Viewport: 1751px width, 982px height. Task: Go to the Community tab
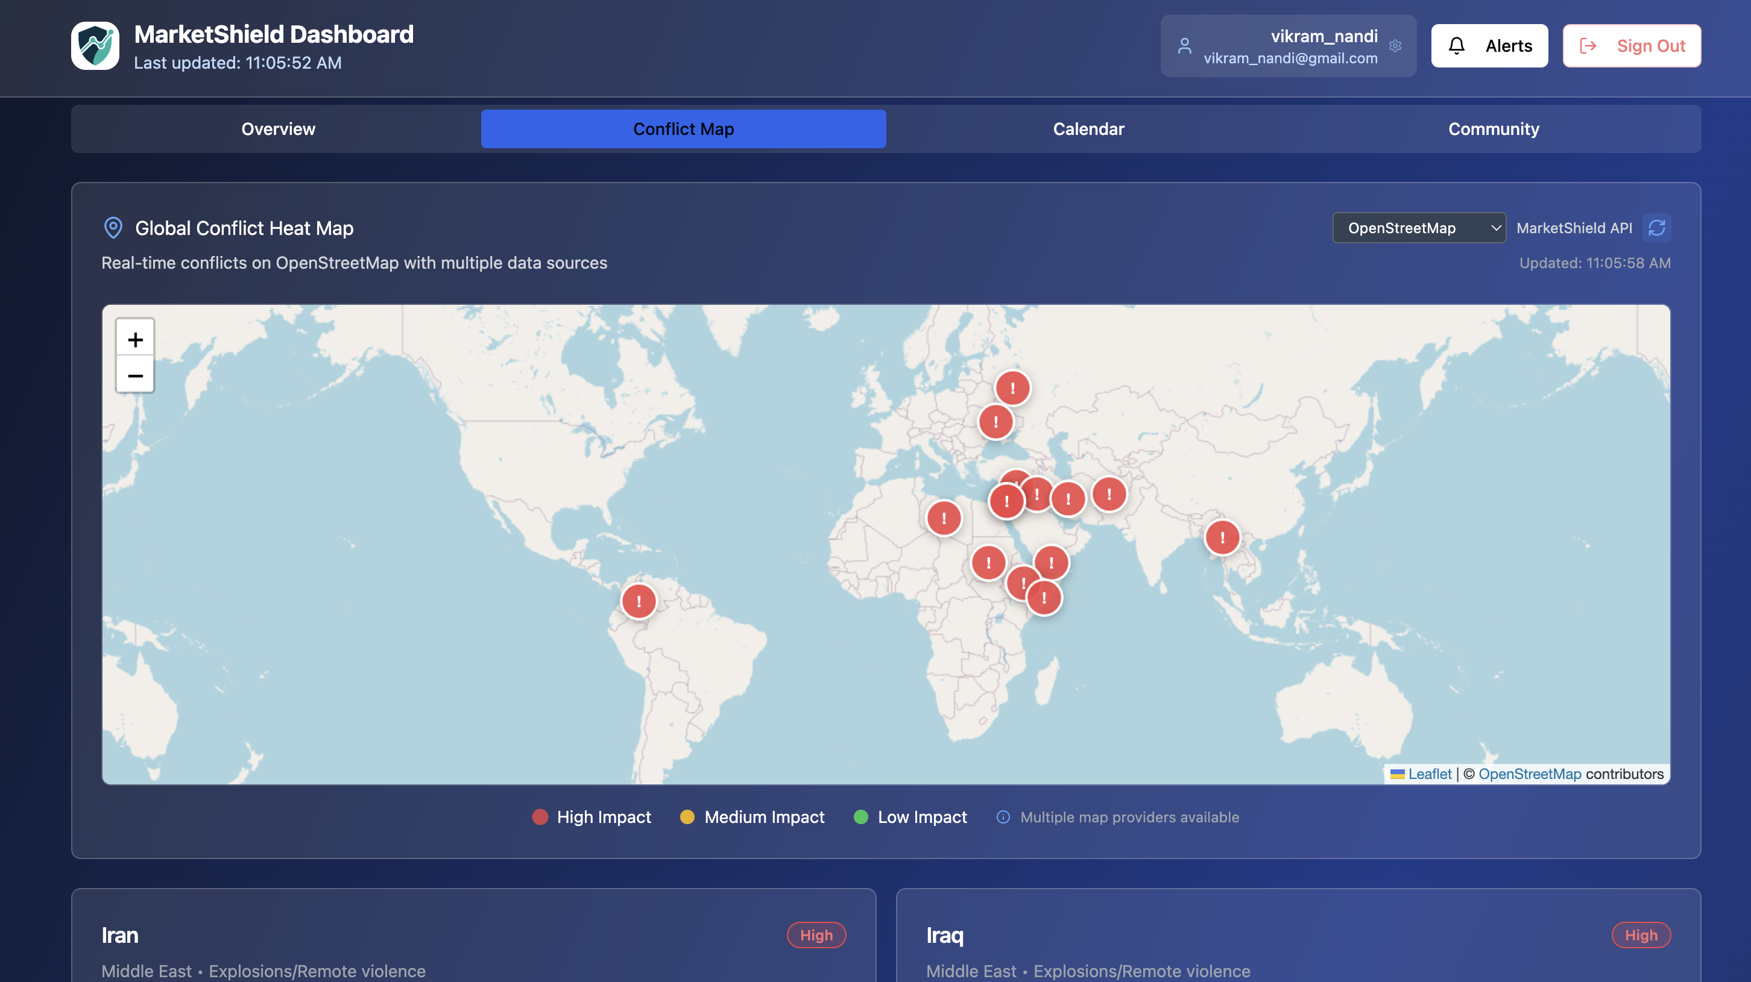[x=1493, y=129]
